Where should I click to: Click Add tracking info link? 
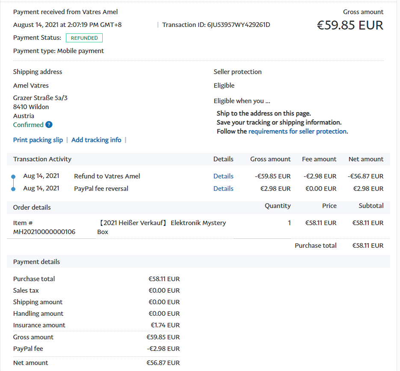click(x=96, y=140)
